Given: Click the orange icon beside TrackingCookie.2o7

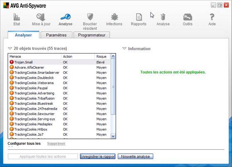Looking at the screenshot, I should 12,134.
